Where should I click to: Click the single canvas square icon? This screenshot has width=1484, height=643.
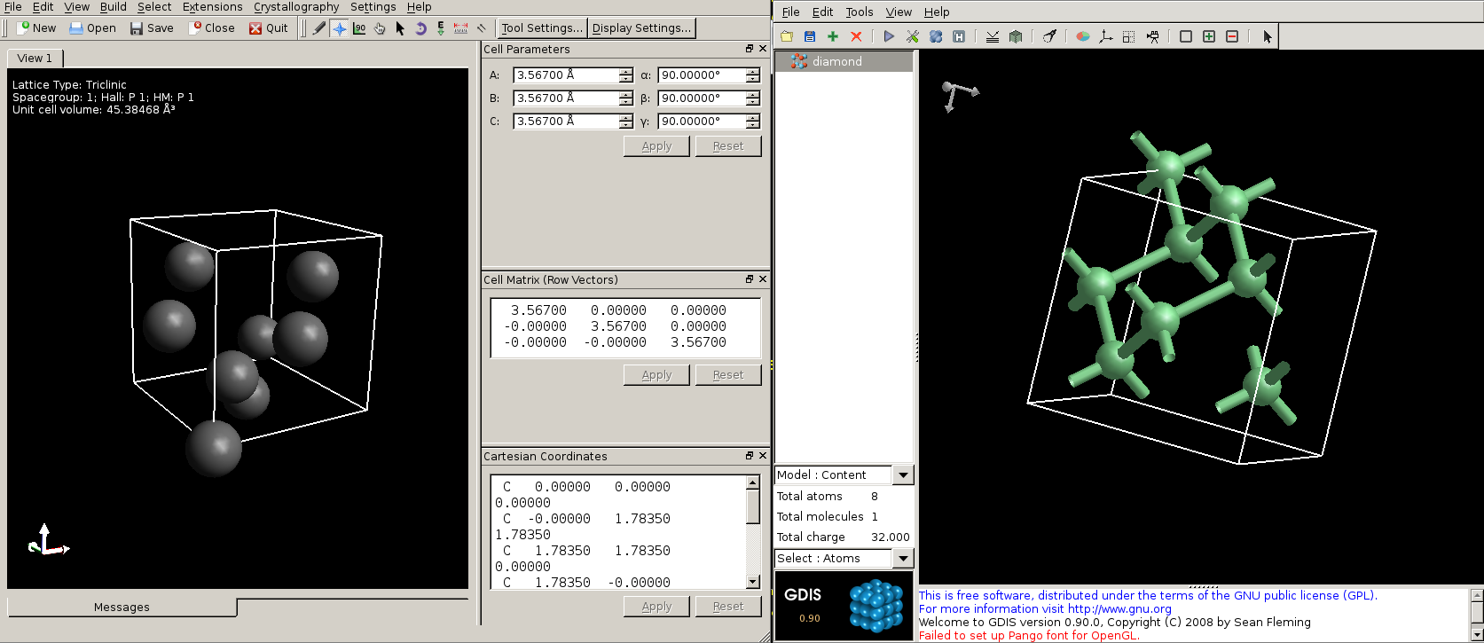pyautogui.click(x=1186, y=36)
